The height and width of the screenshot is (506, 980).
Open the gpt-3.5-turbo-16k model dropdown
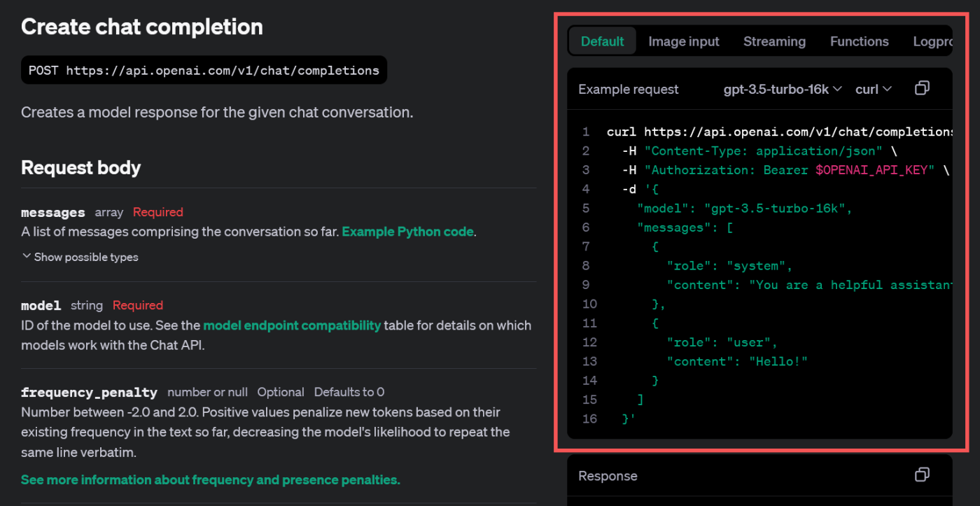click(x=782, y=89)
